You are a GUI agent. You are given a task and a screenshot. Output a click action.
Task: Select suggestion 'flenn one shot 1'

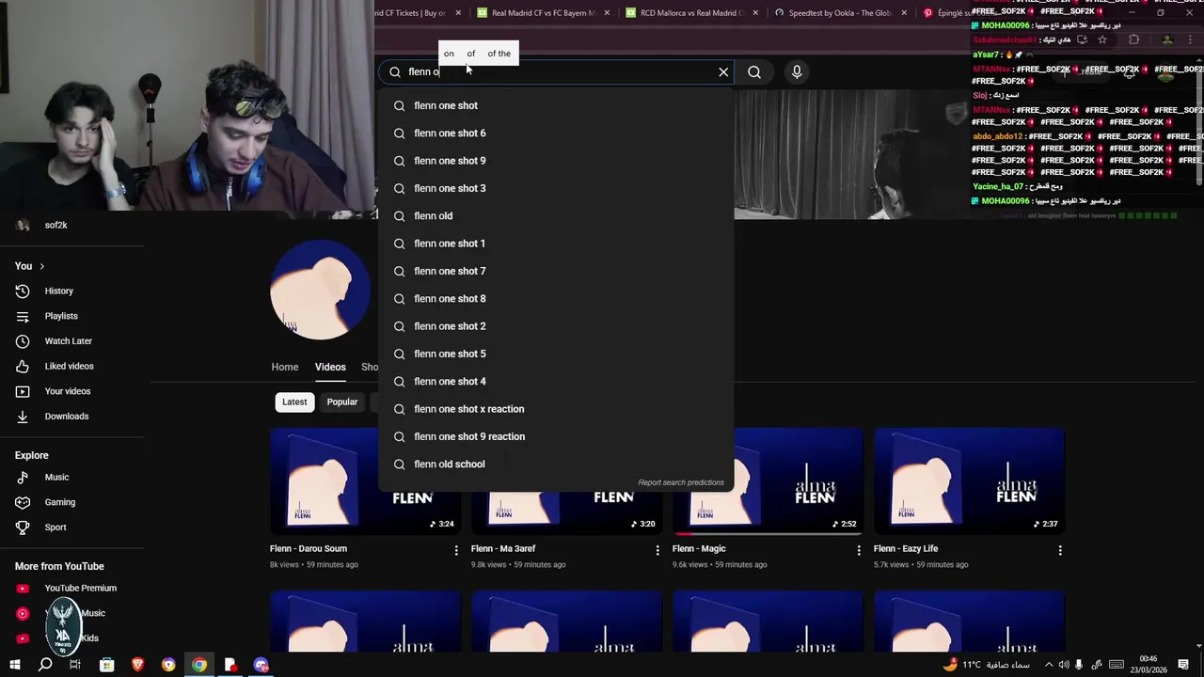coord(556,244)
